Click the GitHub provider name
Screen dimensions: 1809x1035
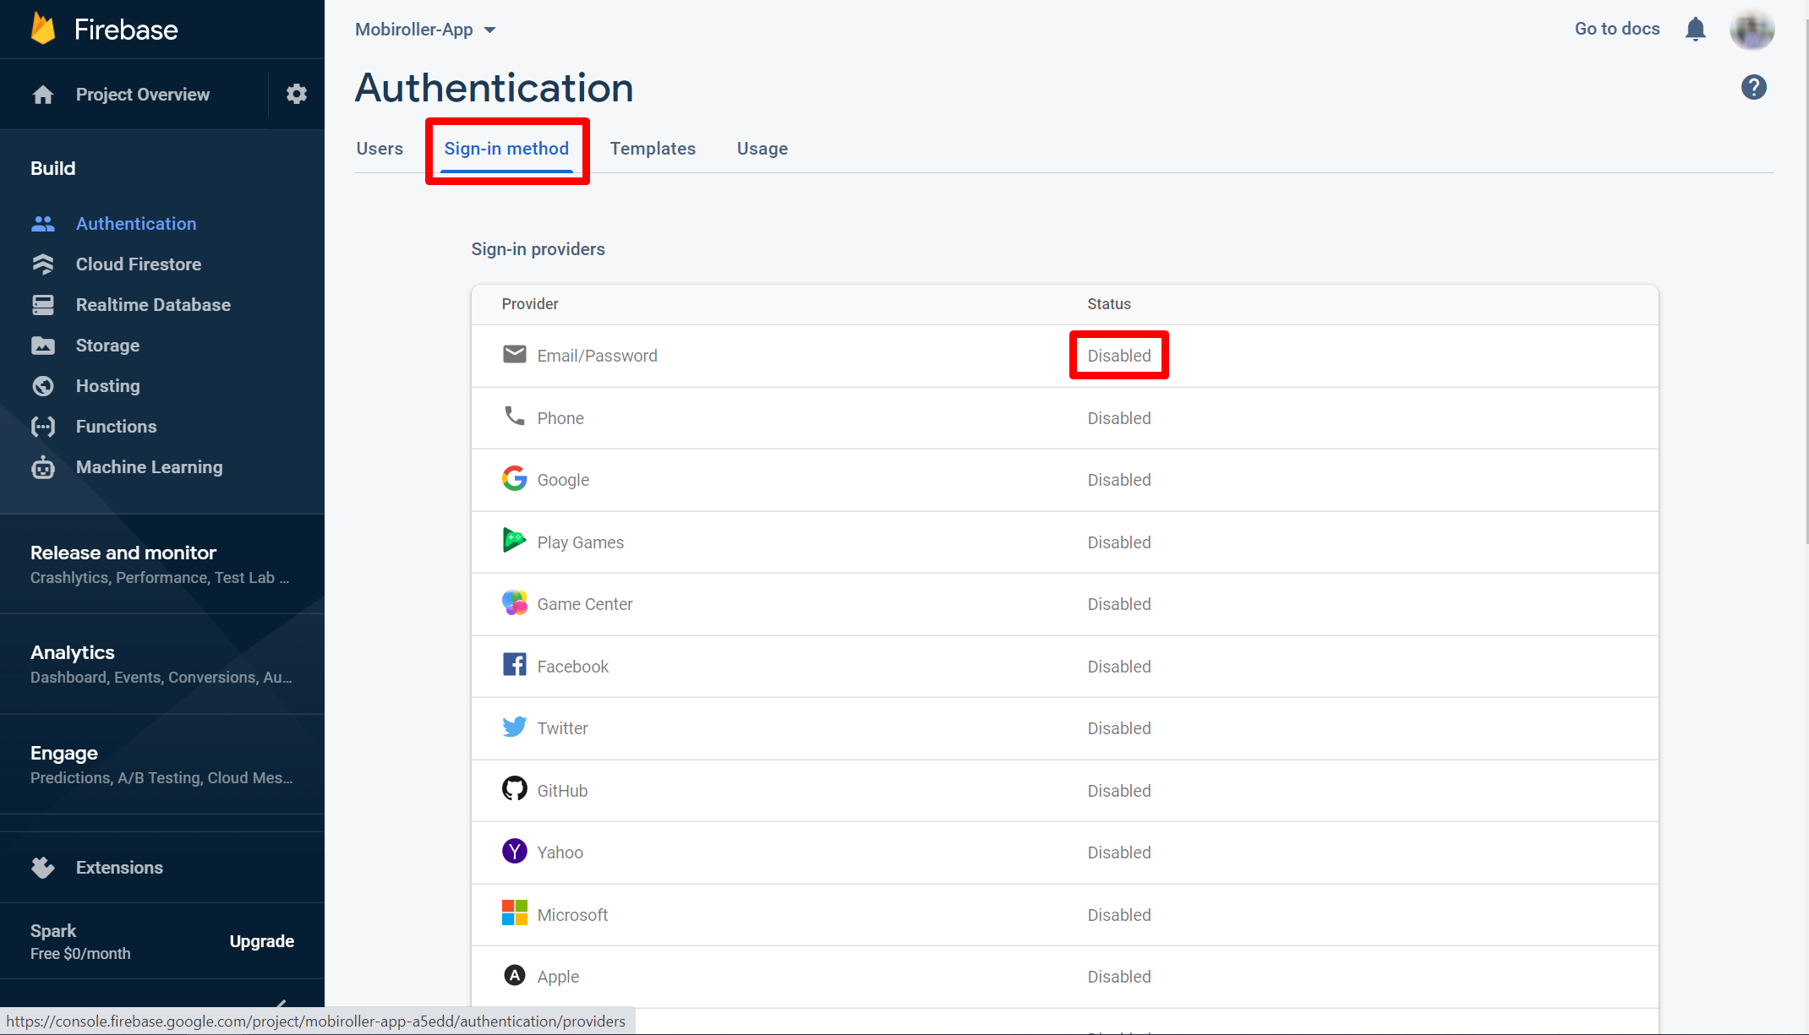tap(563, 791)
